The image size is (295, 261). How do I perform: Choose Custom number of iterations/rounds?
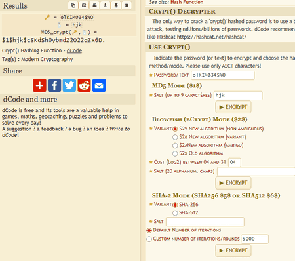[x=149, y=239]
